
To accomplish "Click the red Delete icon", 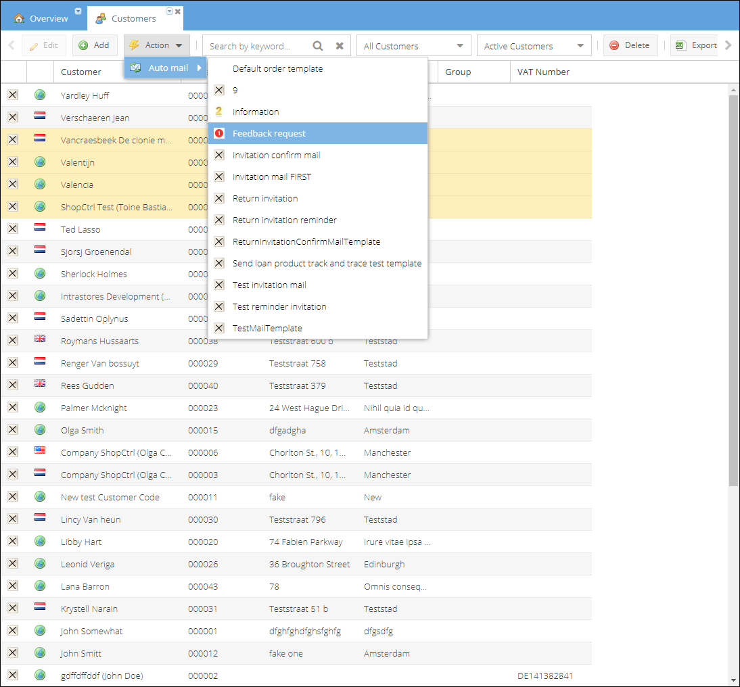I will tap(614, 45).
